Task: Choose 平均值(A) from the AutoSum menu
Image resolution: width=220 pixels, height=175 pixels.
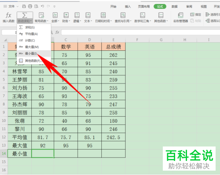Action: coord(34,34)
